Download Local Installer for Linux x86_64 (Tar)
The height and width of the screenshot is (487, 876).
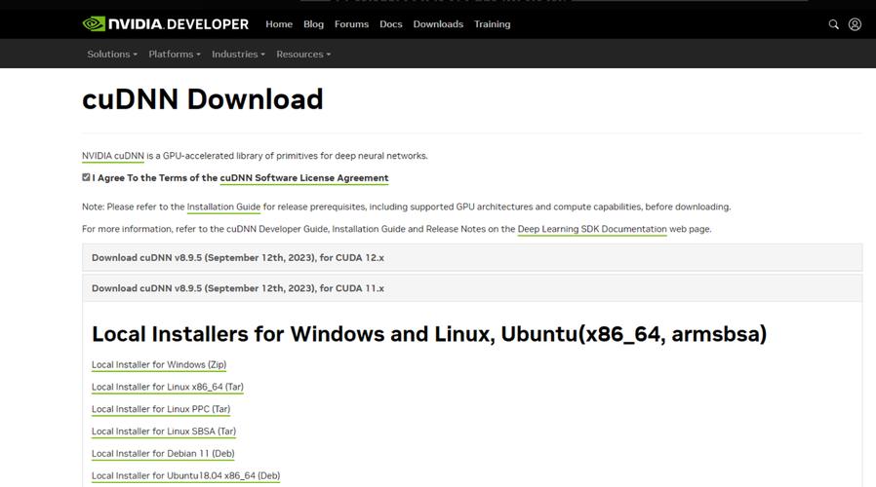[x=168, y=387]
